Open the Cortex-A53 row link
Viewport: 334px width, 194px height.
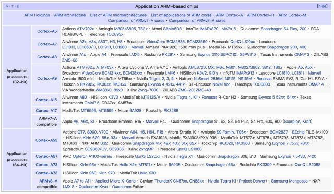[46, 140]
